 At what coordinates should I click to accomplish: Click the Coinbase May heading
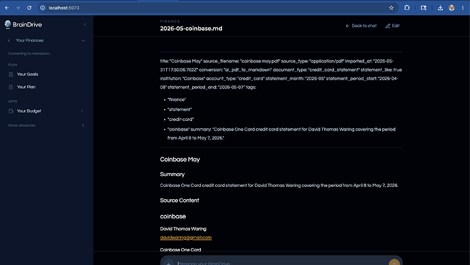(x=180, y=160)
